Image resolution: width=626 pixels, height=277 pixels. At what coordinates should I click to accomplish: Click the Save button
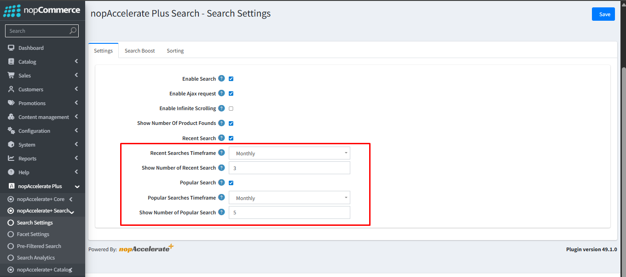603,14
